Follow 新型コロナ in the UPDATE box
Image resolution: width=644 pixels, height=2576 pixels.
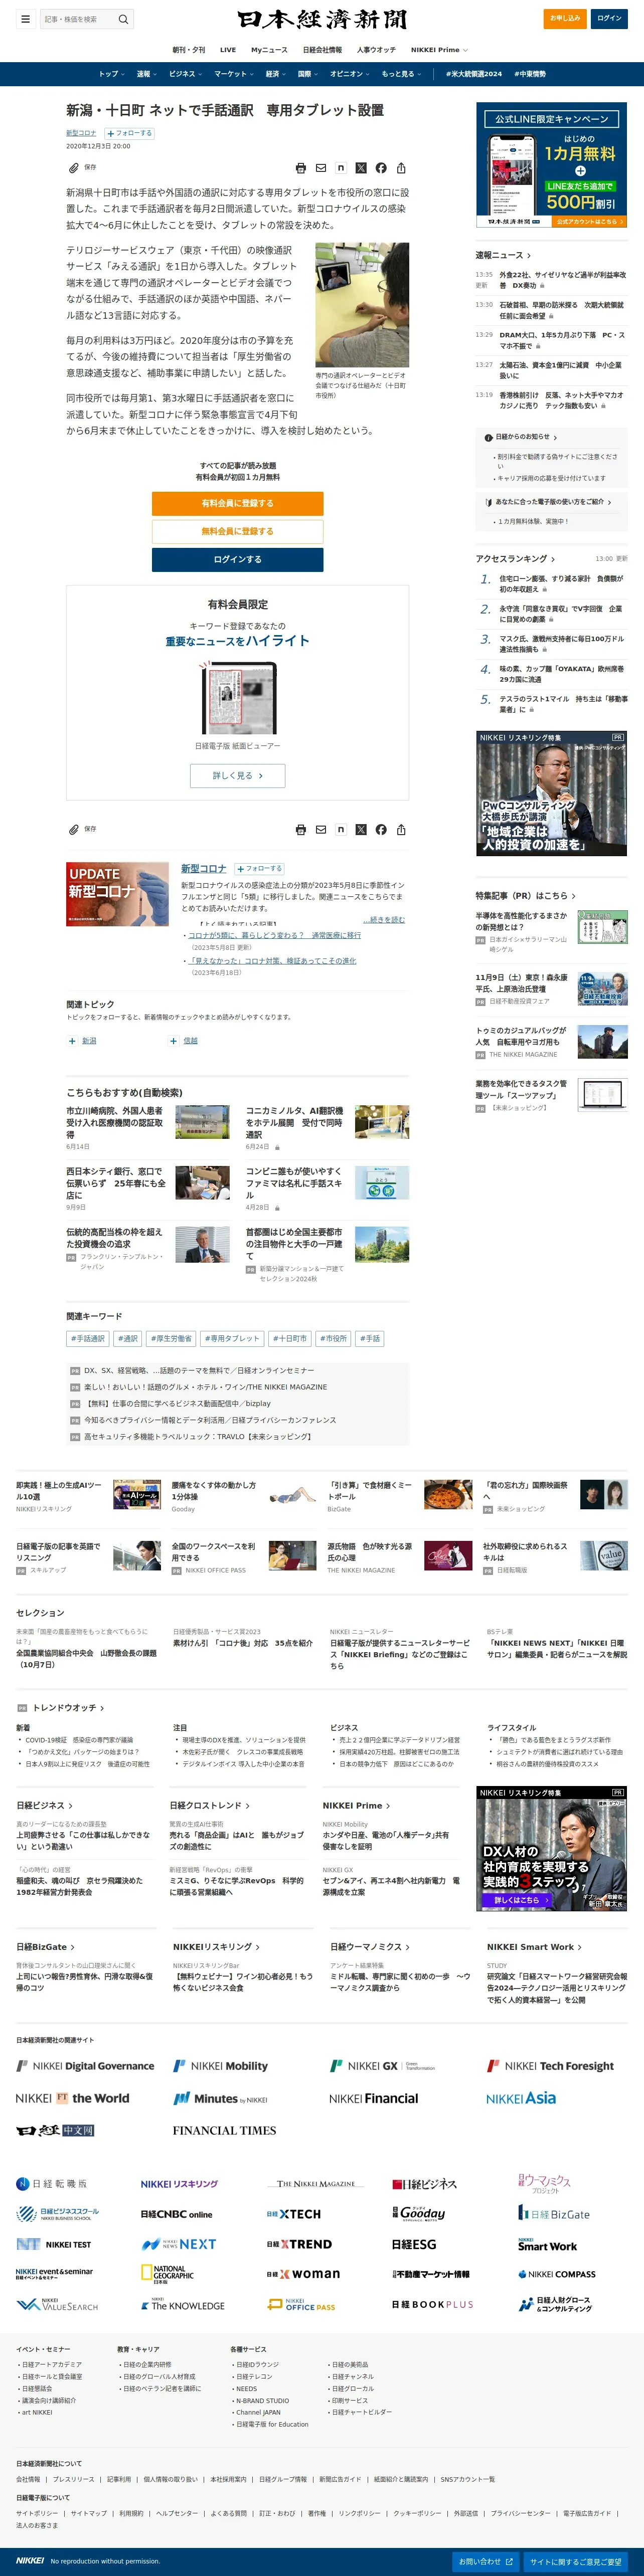coord(259,869)
